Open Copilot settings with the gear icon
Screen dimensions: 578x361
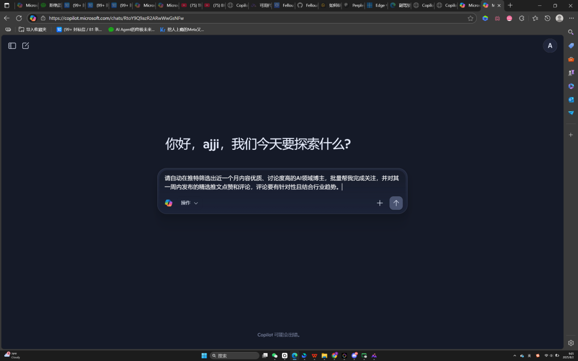coord(571,343)
